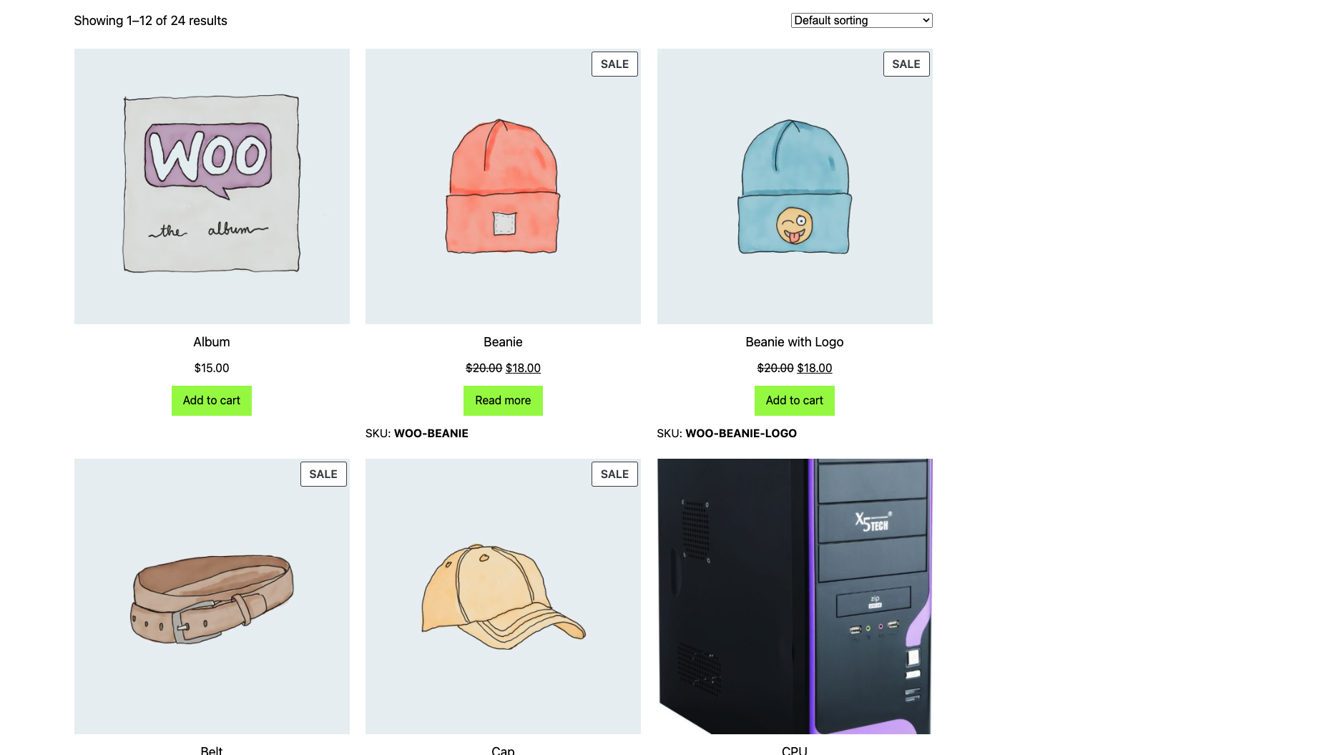Open the blue Beanie with Logo image
The height and width of the screenshot is (755, 1329).
(795, 186)
